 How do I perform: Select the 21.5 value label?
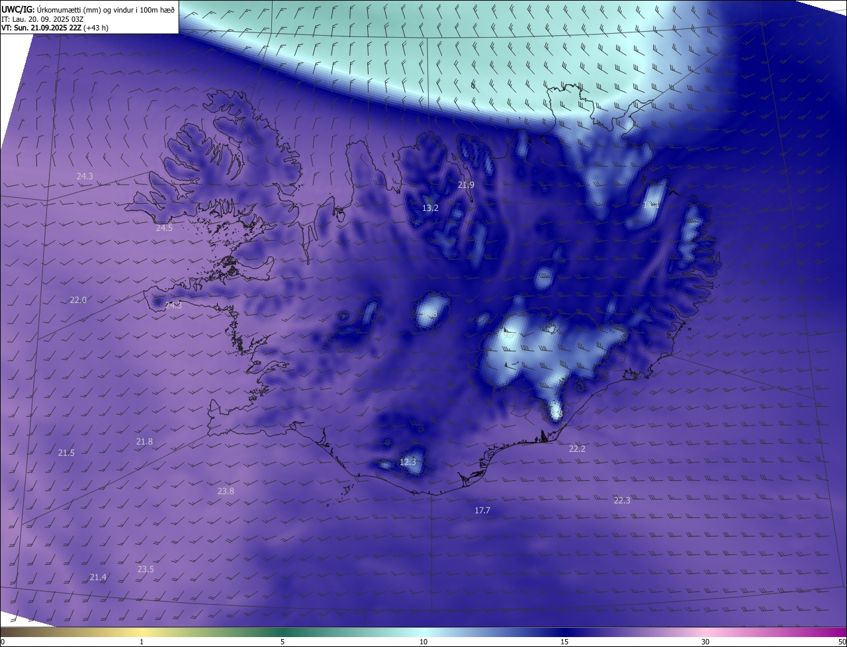[x=66, y=453]
